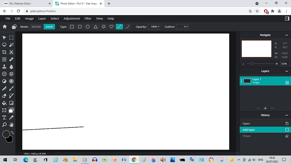Viewport: 291px width, 164px height.
Task: Jump to Shape history state
Action: (265, 136)
